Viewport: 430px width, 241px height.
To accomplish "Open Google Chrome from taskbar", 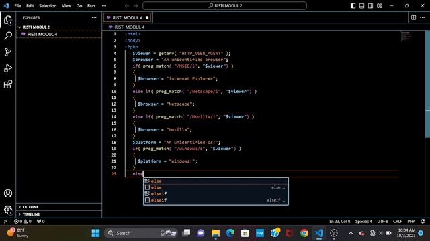I will tap(304, 233).
